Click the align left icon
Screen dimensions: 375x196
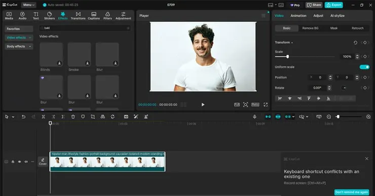pos(280,98)
